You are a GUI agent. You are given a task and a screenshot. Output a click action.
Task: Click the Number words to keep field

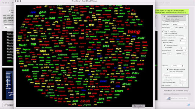coord(183,38)
